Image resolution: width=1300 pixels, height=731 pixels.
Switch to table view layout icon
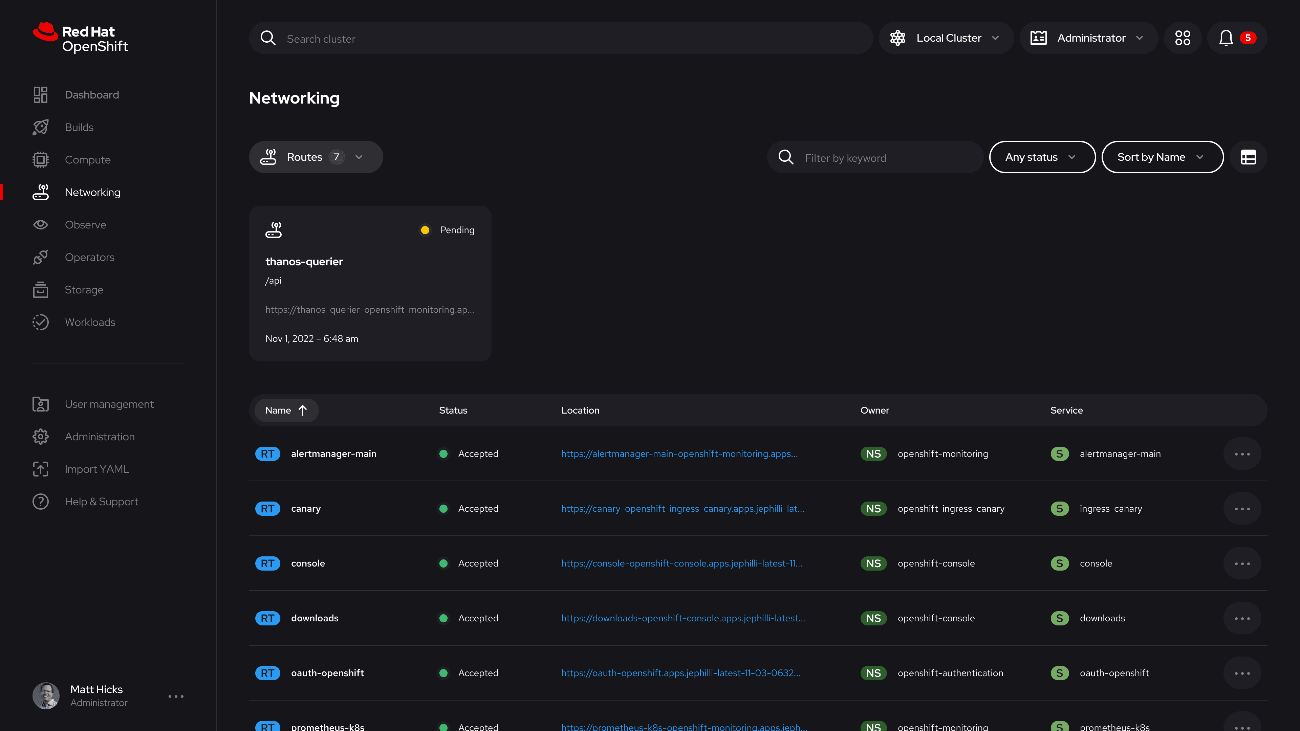1248,157
